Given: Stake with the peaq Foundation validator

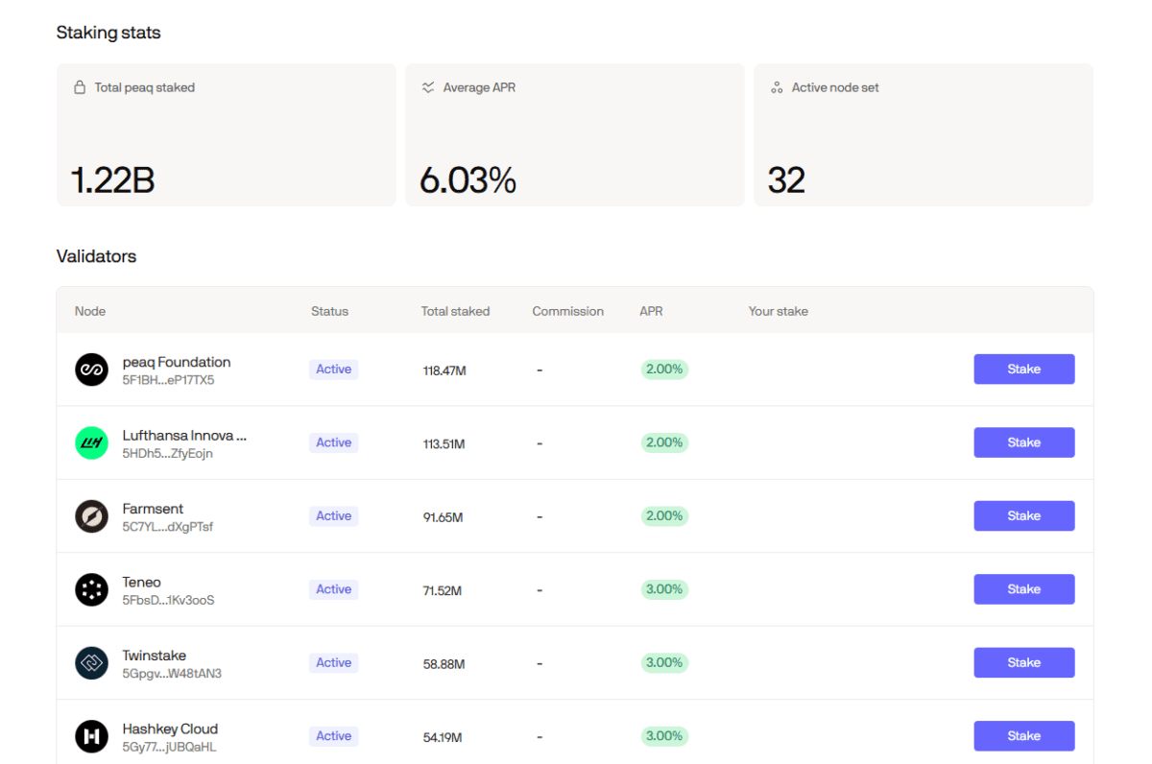Looking at the screenshot, I should pyautogui.click(x=1024, y=370).
